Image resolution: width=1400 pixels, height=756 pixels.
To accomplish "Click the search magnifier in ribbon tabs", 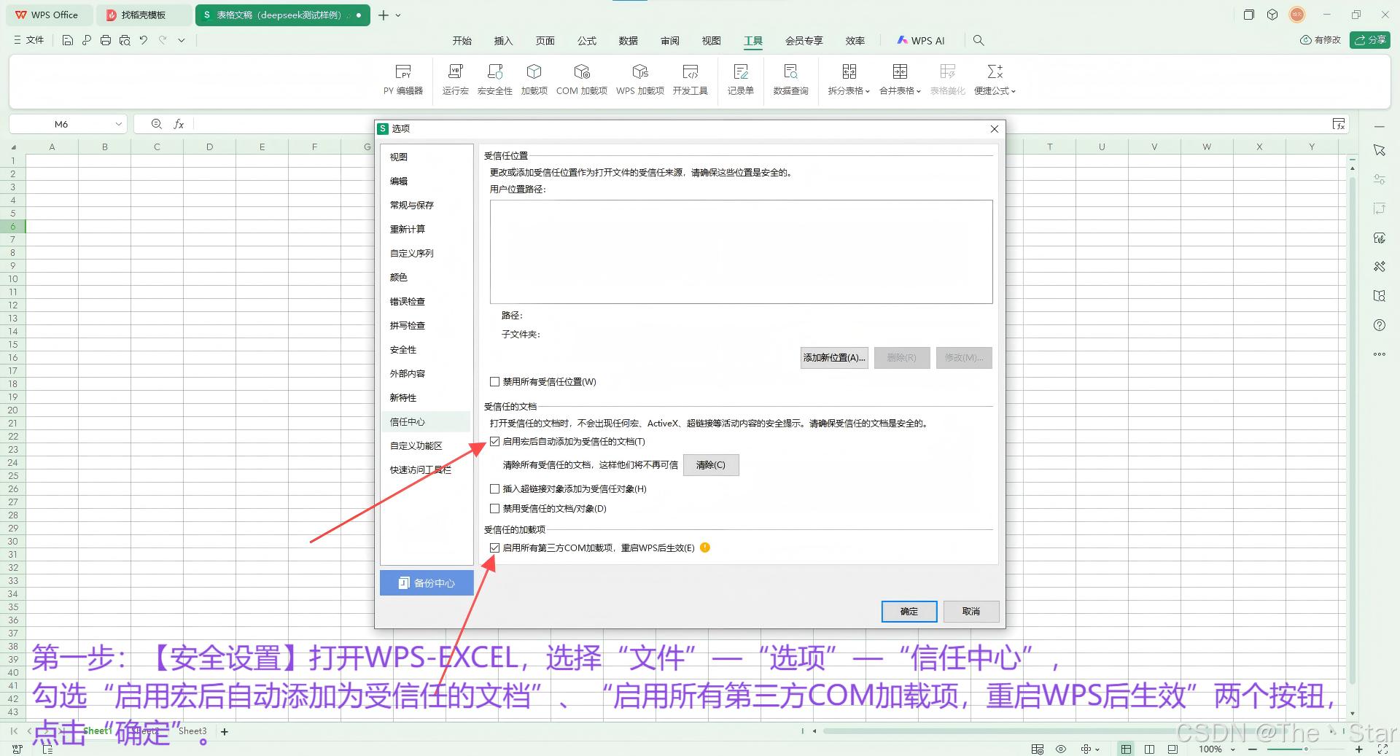I will point(979,41).
